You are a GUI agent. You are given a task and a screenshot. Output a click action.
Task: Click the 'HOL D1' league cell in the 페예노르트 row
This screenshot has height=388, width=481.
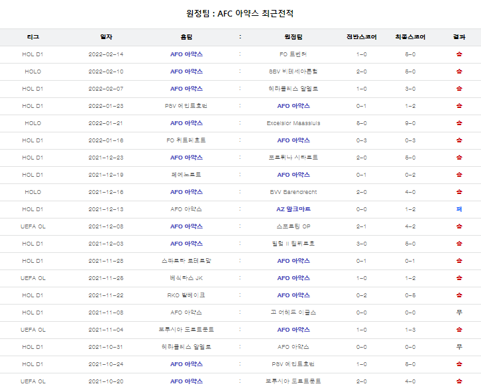[x=33, y=175]
